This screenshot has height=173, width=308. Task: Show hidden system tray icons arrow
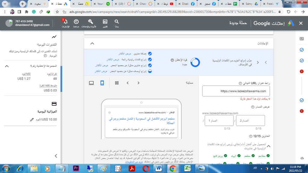(261, 168)
